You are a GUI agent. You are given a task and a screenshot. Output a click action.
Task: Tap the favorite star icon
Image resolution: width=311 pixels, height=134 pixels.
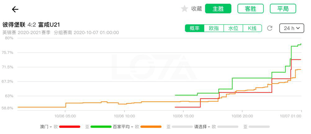[184, 9]
